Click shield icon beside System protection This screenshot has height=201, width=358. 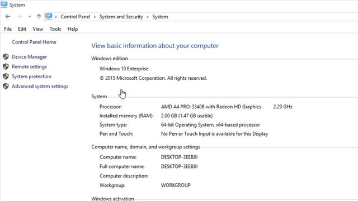point(6,76)
